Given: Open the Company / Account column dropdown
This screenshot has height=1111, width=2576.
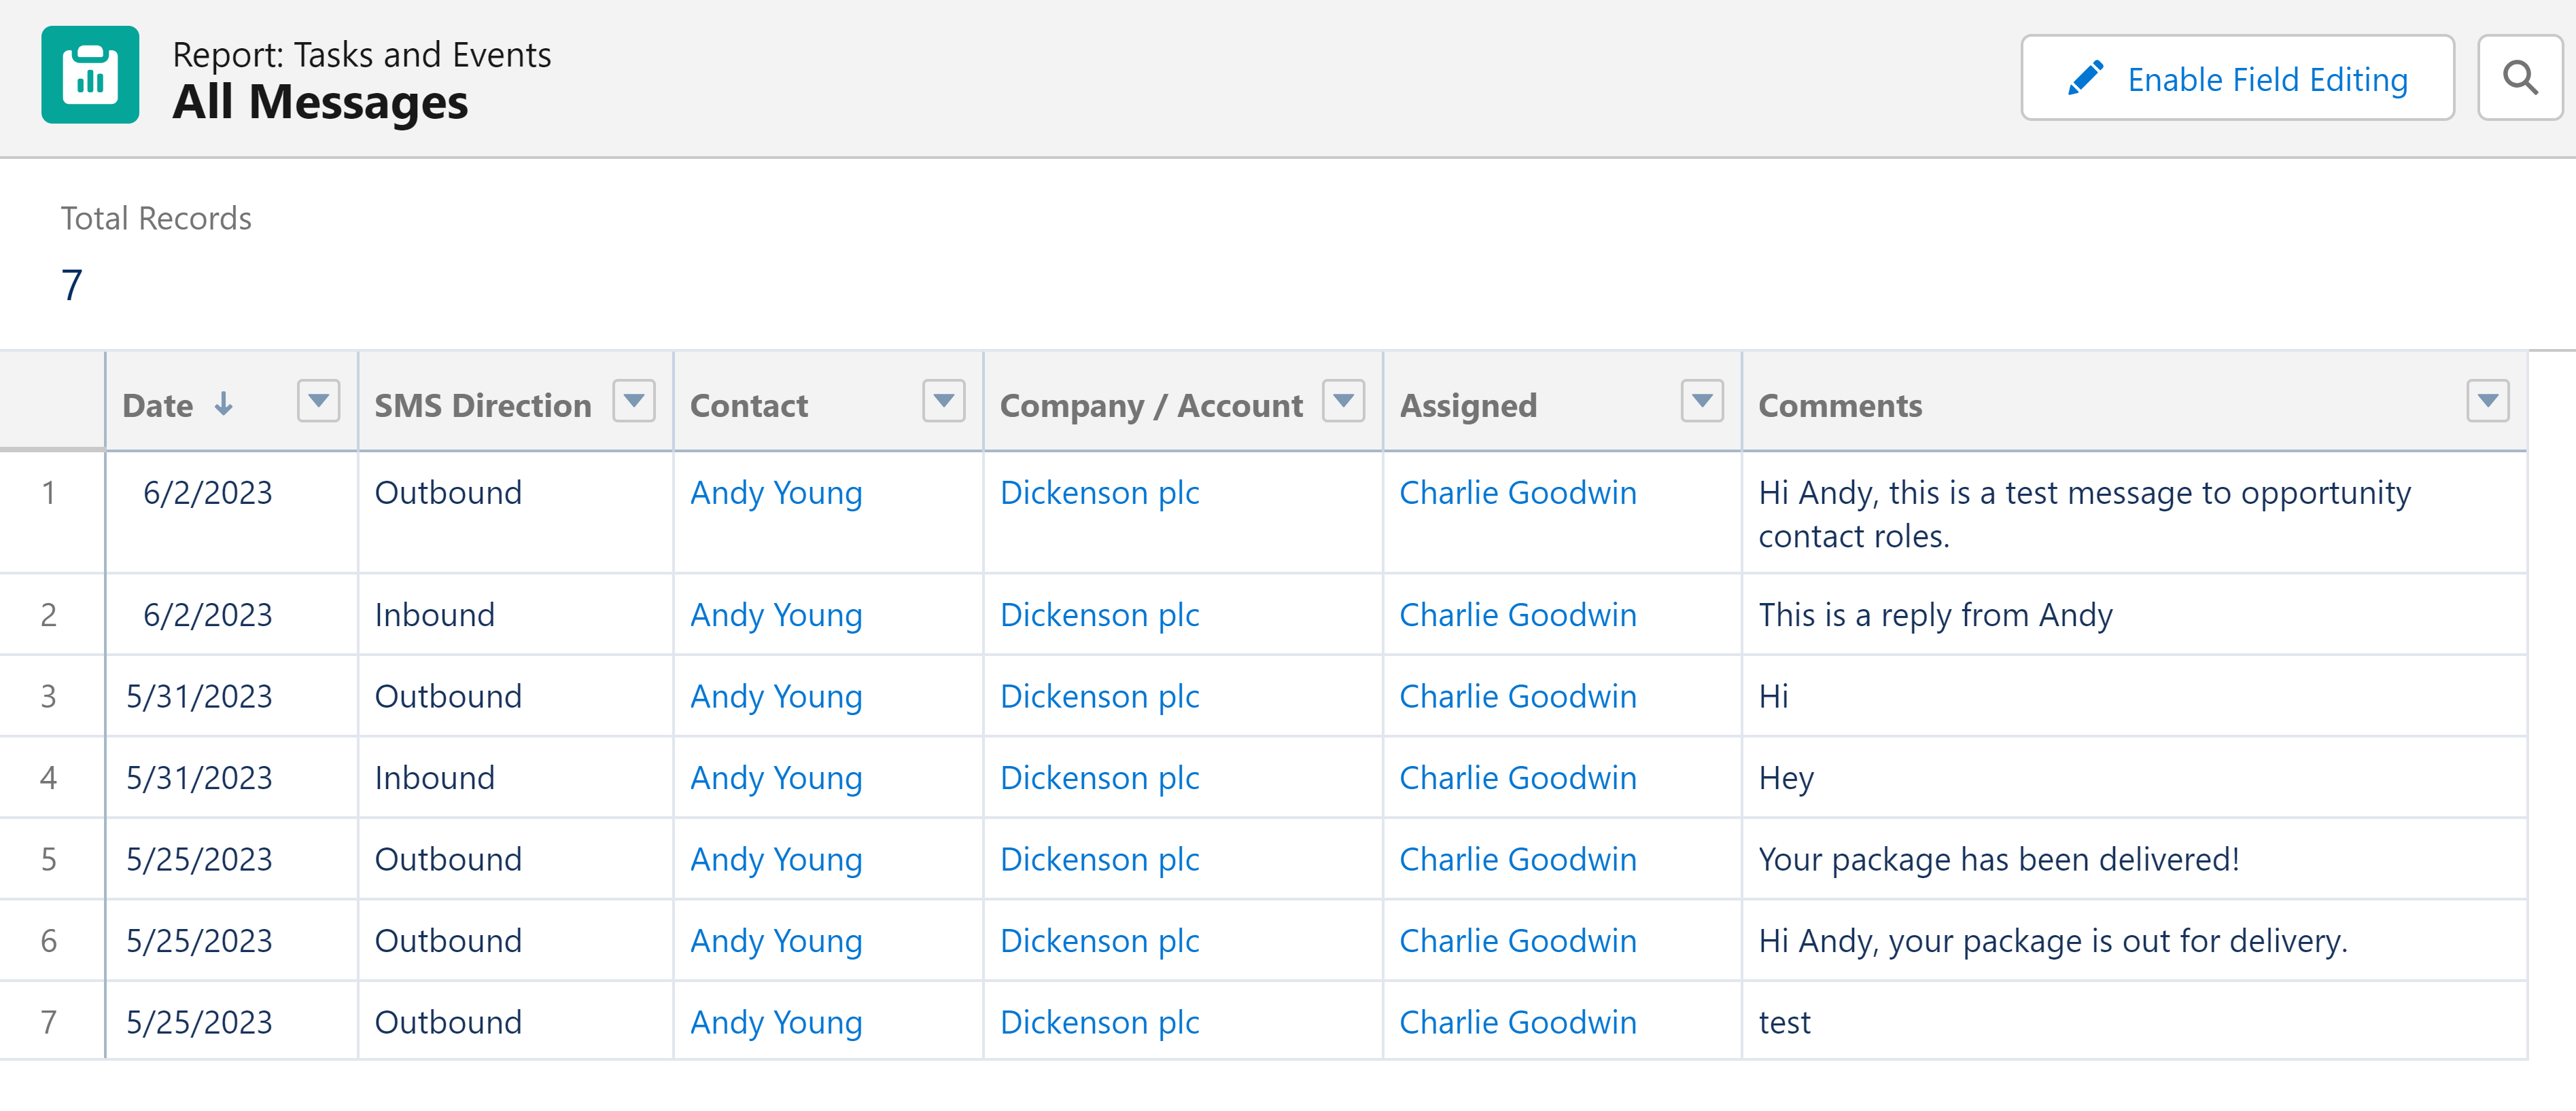Looking at the screenshot, I should coord(1344,401).
